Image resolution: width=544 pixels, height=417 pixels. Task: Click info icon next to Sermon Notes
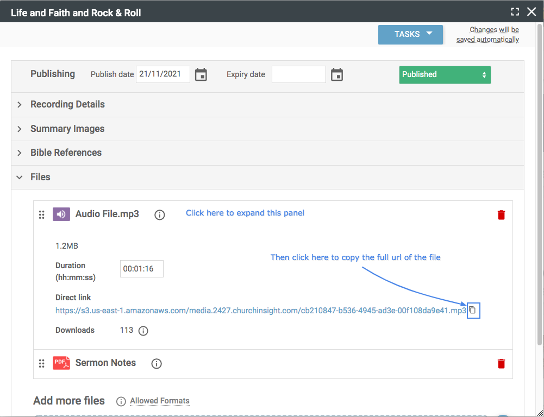pyautogui.click(x=157, y=364)
